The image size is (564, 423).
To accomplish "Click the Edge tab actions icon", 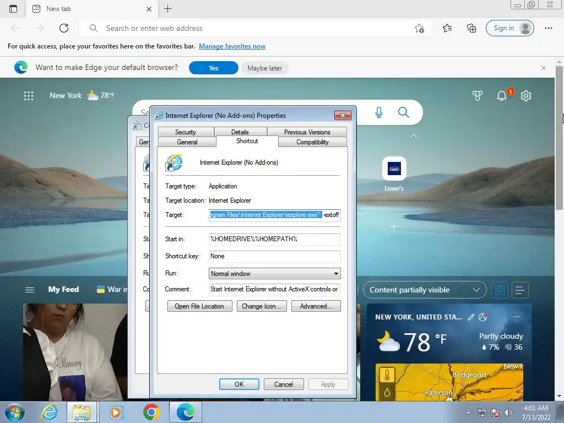I will 13,9.
